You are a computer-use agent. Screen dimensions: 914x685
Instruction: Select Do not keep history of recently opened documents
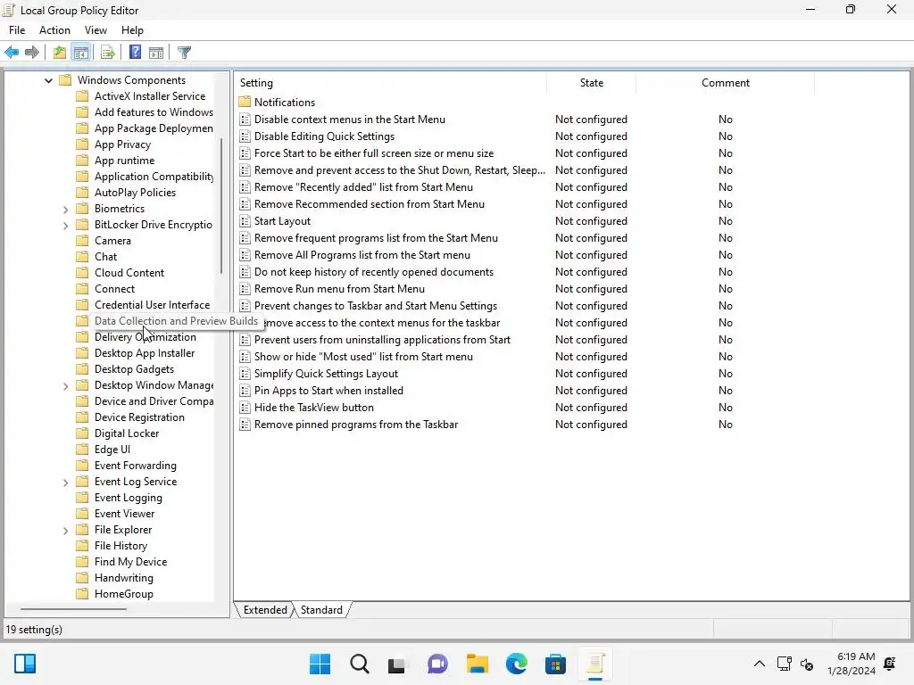[x=374, y=272]
